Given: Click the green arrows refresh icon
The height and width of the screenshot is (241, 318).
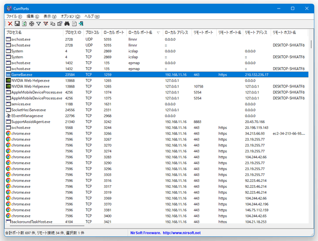Looking at the screenshot, I should pos(24,24).
